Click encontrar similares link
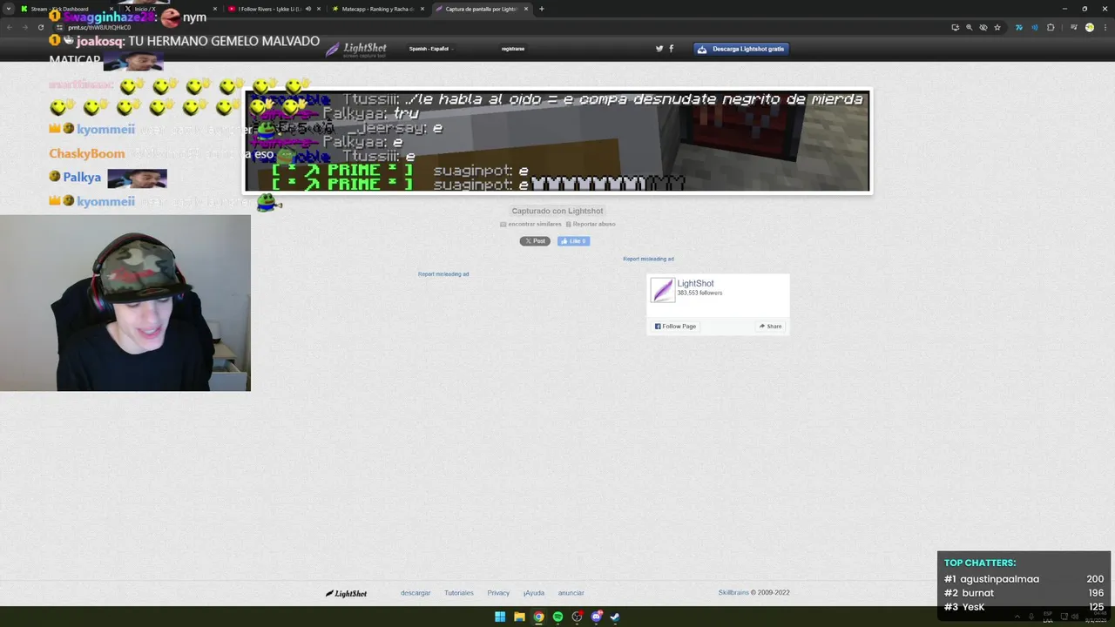The height and width of the screenshot is (627, 1115). click(530, 224)
